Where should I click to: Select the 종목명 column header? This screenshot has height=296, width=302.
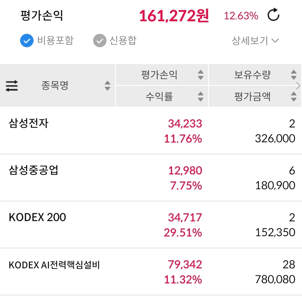click(55, 86)
